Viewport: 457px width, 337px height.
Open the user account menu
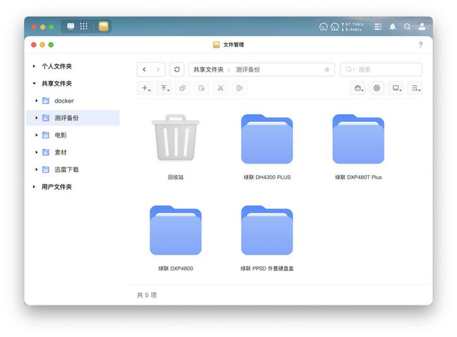422,27
